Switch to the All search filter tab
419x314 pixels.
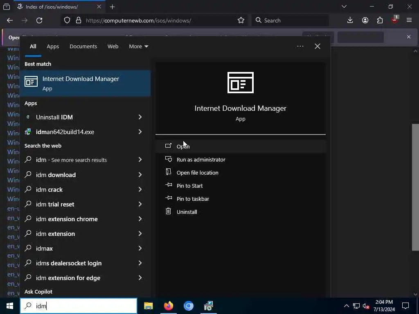click(33, 47)
